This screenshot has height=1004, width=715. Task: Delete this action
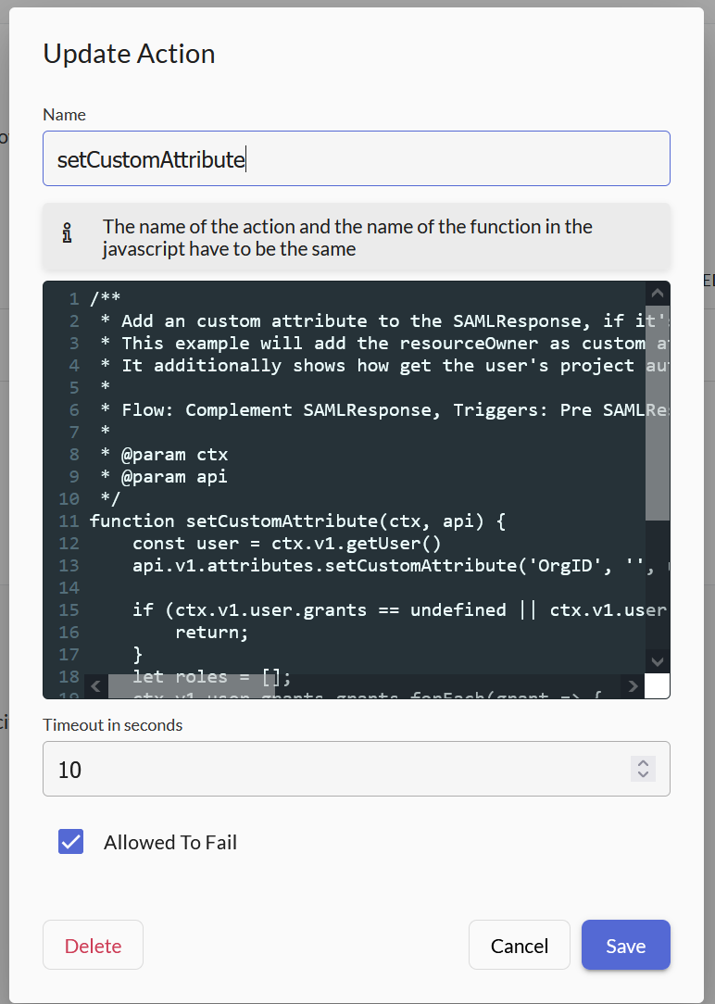coord(93,945)
